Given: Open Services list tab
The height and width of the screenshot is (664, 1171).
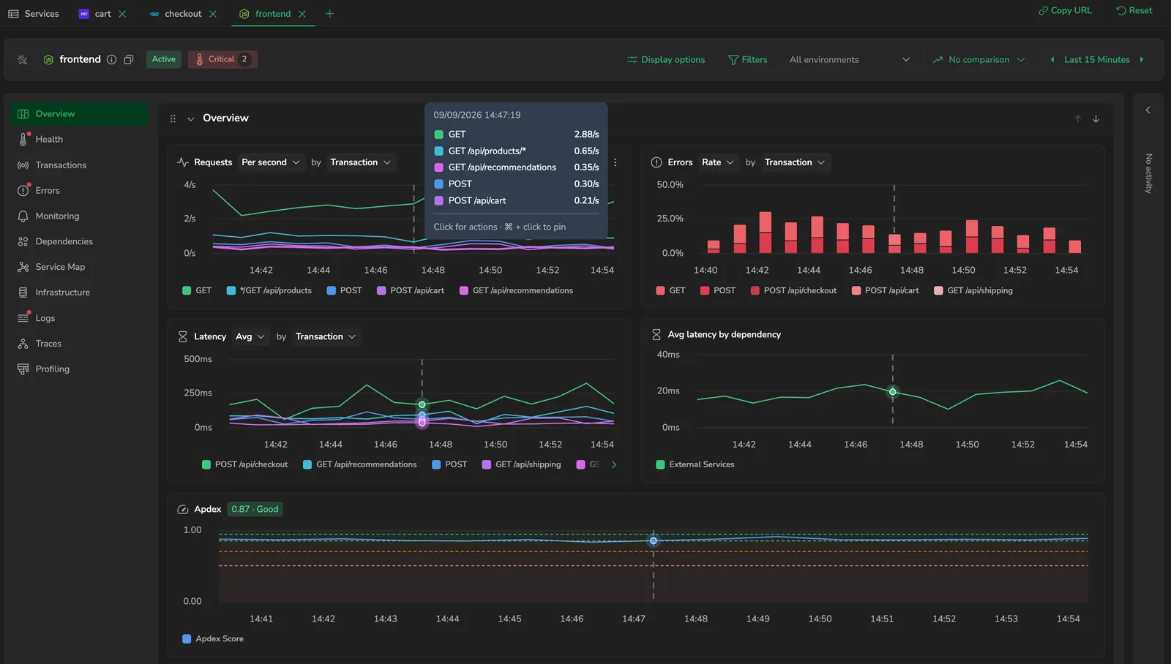Looking at the screenshot, I should click(x=34, y=14).
